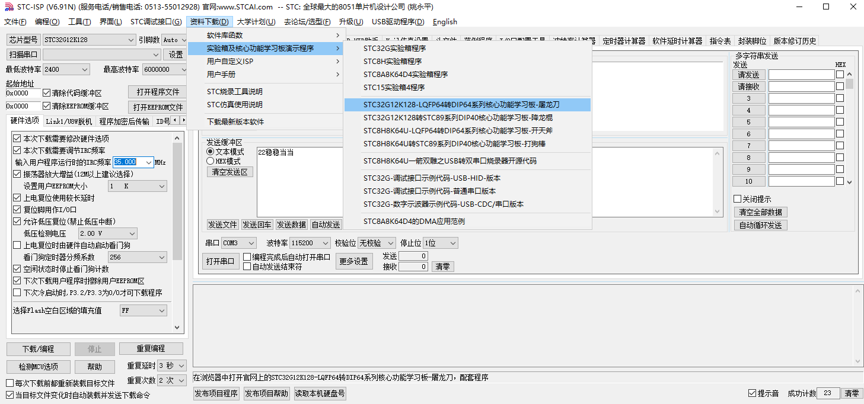
Task: Click the 清空发送区 button
Action: [x=230, y=172]
